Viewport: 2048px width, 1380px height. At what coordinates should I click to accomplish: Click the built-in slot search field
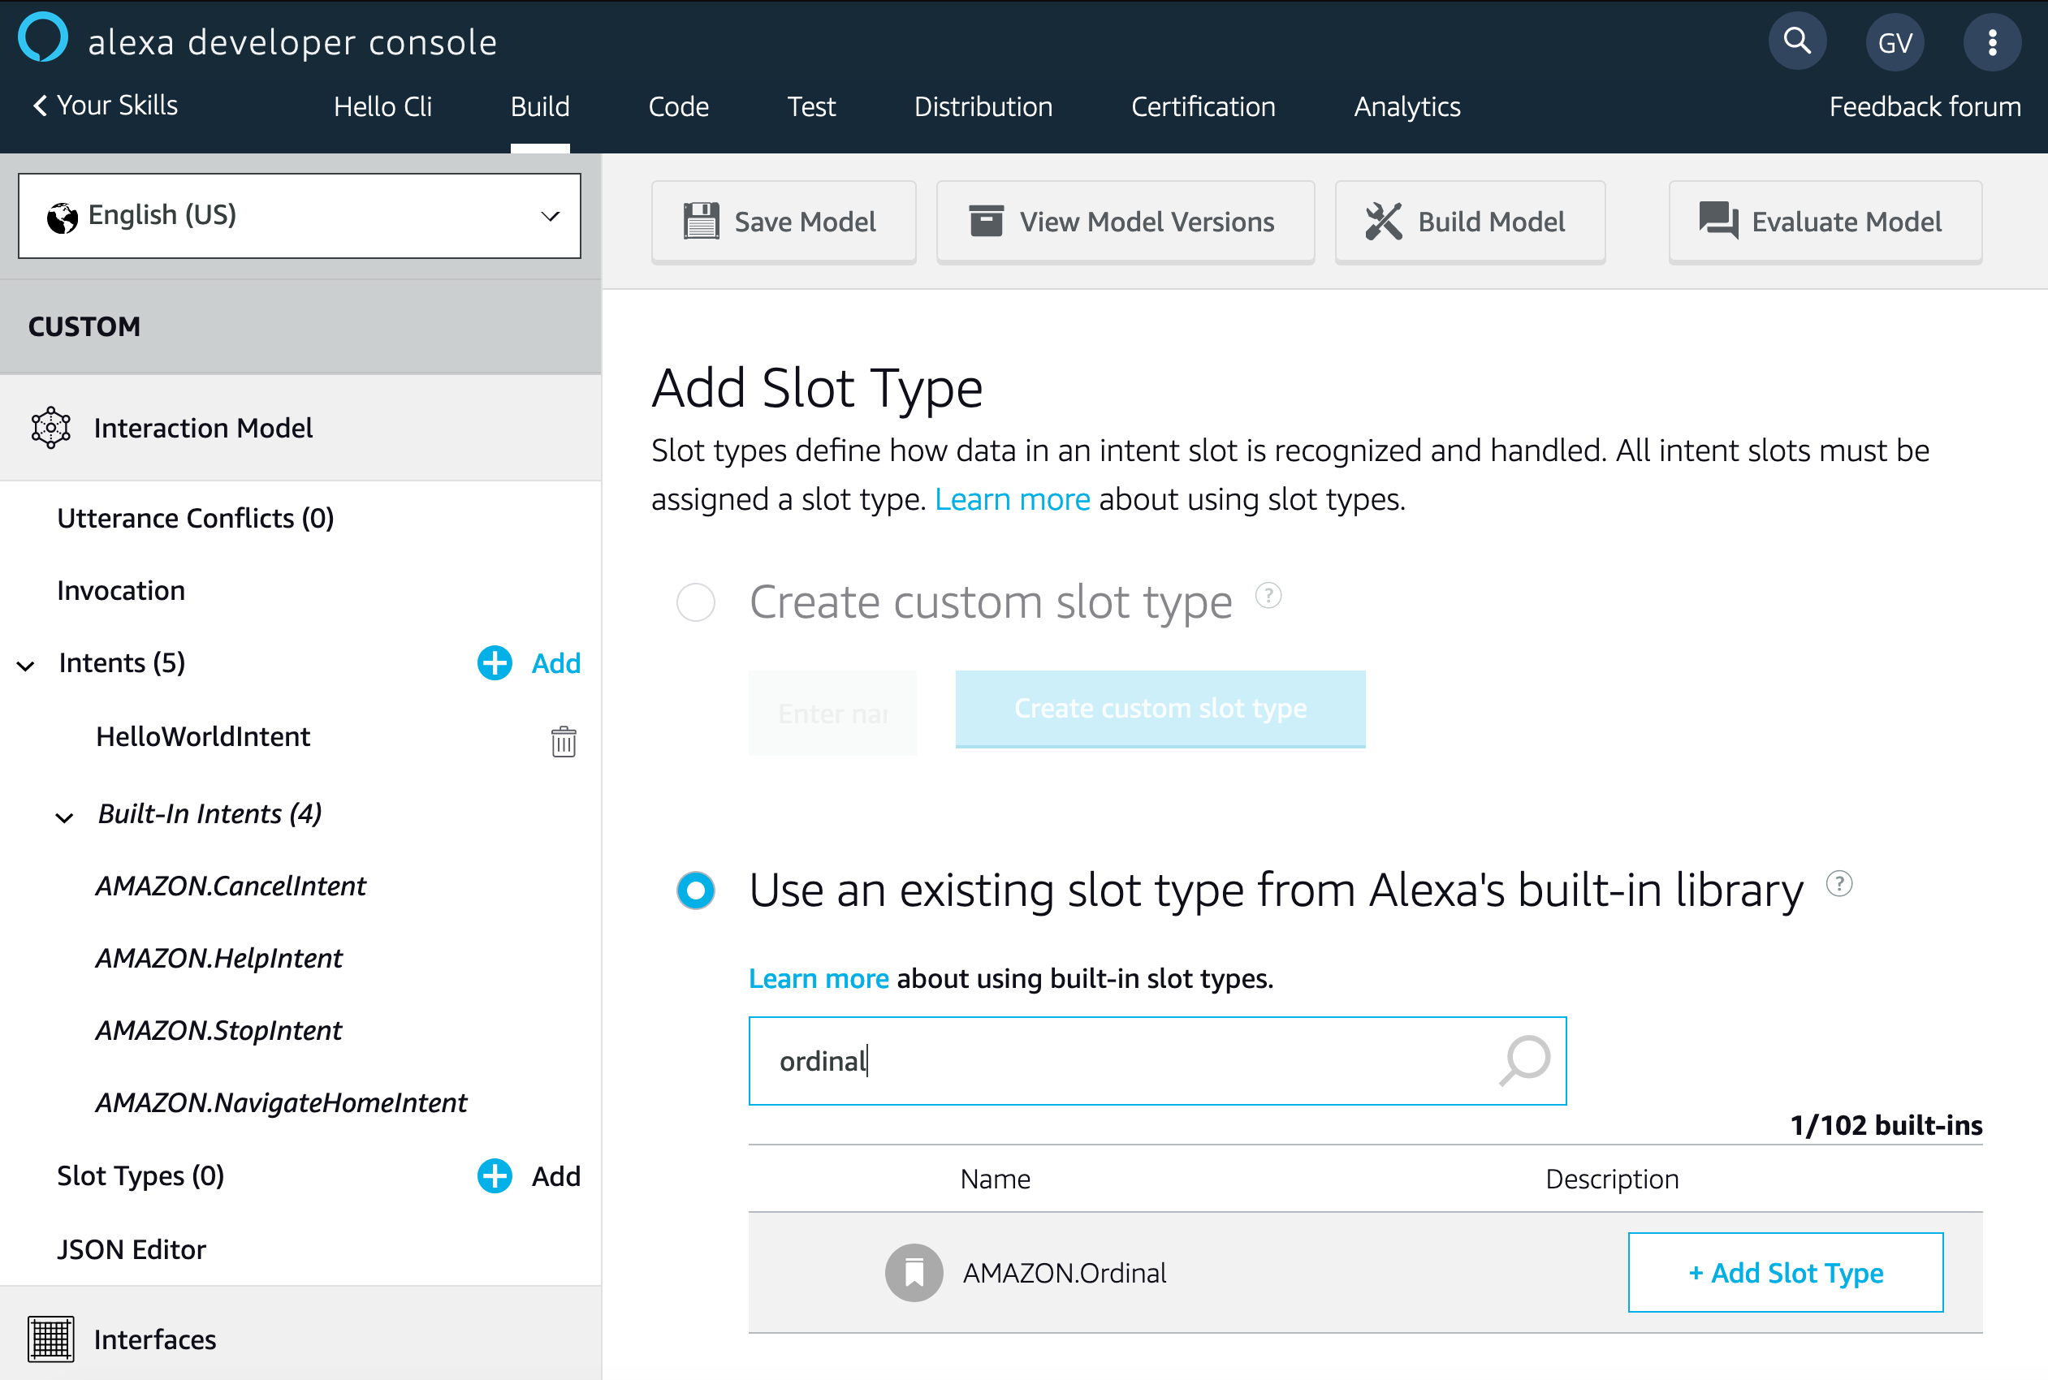[x=1118, y=1060]
